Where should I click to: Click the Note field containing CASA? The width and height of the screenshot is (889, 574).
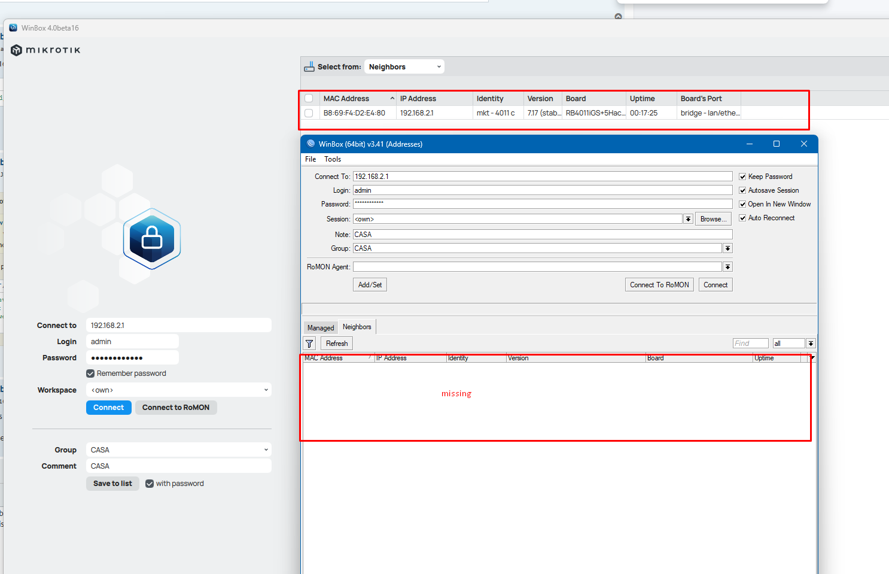click(x=543, y=235)
